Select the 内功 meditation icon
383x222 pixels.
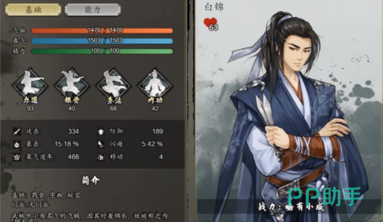click(155, 84)
